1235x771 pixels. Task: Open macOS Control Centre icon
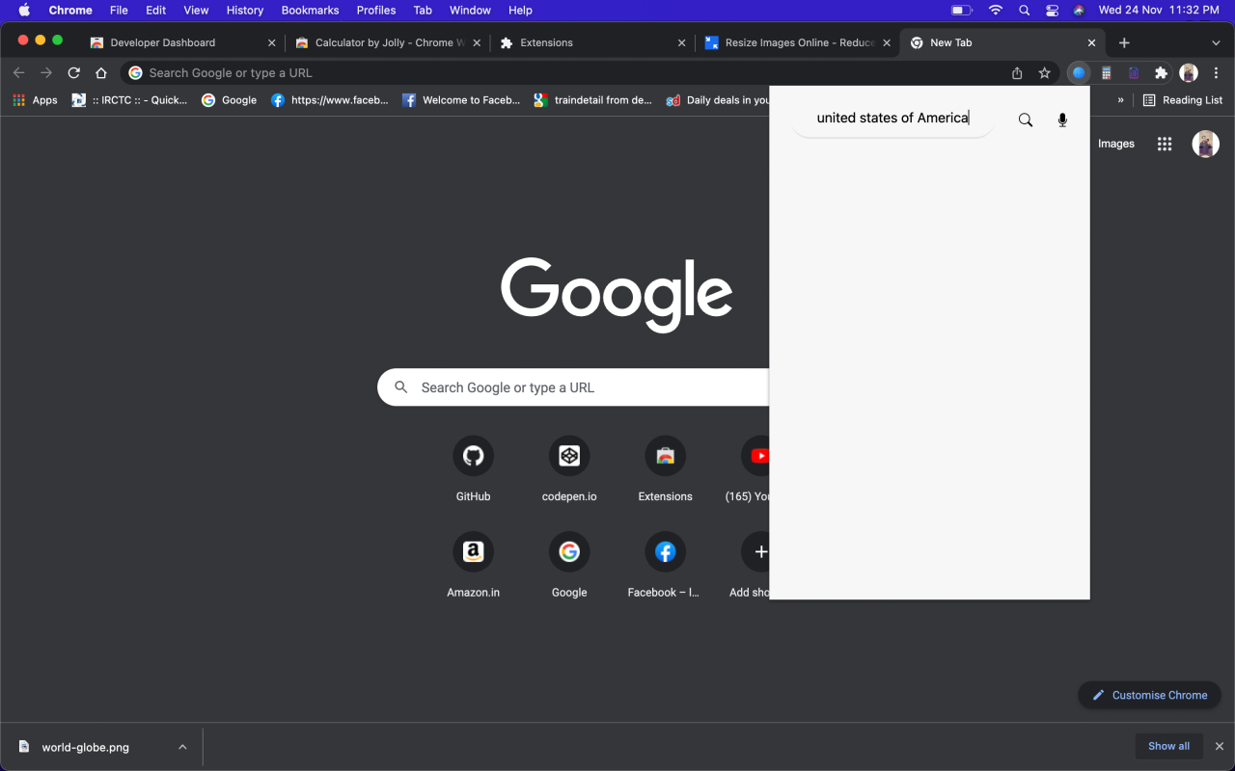[x=1052, y=10]
